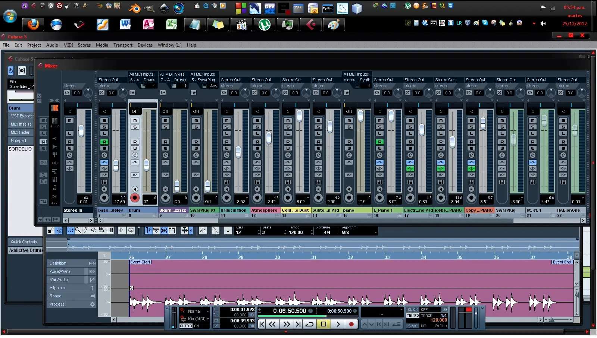Open the Devices menu
The width and height of the screenshot is (597, 338).
click(x=145, y=45)
